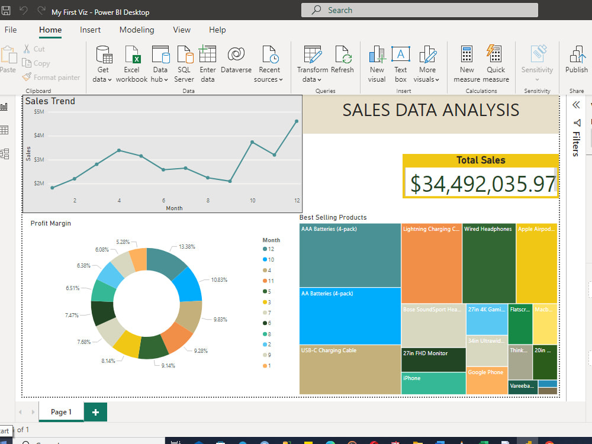
Task: Open the View ribbon tab
Action: click(x=182, y=30)
